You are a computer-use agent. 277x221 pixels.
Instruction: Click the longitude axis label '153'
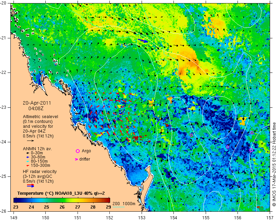142,218
